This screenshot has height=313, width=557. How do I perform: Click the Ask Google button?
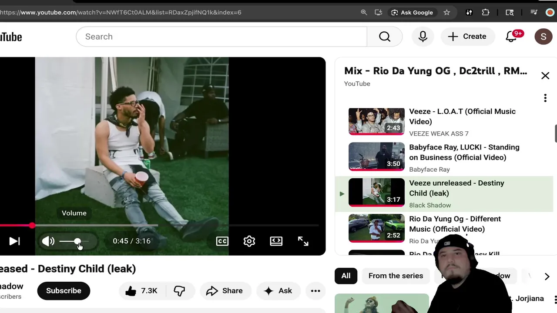(412, 13)
